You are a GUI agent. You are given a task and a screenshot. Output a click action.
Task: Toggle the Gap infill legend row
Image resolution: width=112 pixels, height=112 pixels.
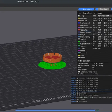coord(95,39)
